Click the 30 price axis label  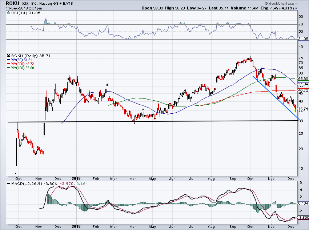[x=301, y=121]
